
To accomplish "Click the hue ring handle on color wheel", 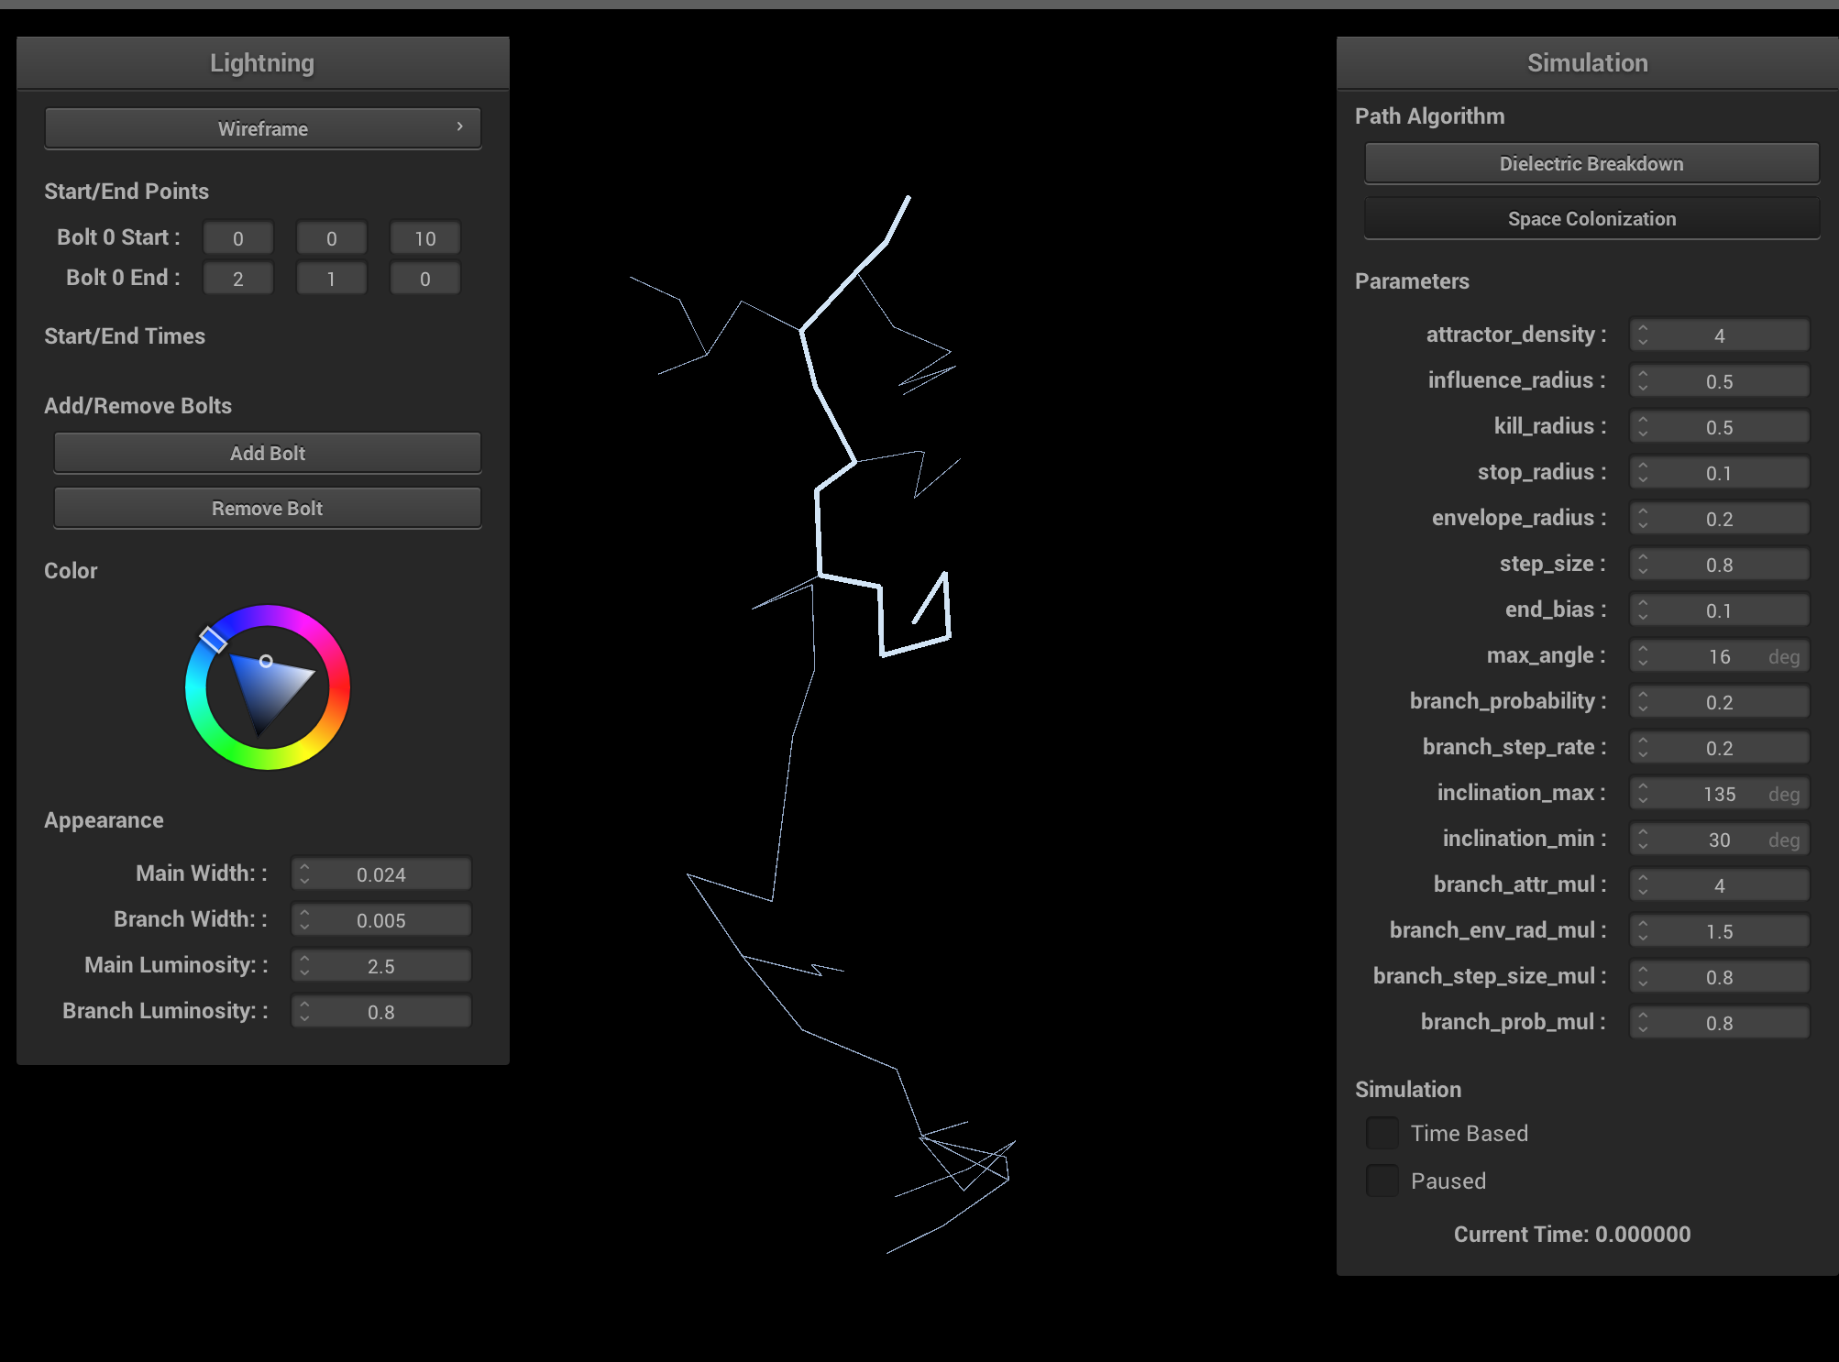I will coord(213,639).
